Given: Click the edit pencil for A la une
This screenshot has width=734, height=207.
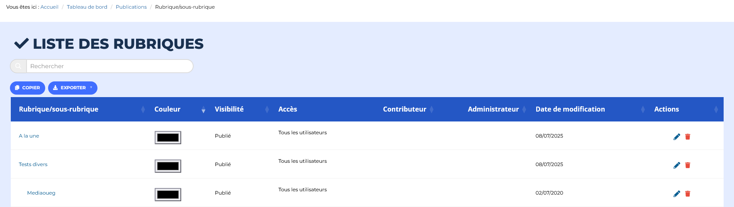Looking at the screenshot, I should [x=677, y=137].
